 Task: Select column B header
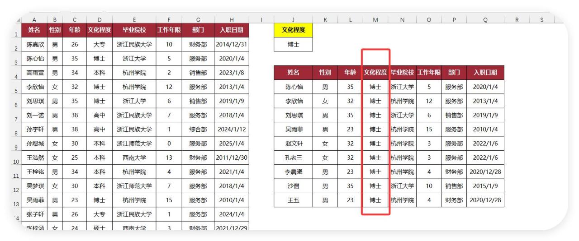tap(55, 20)
